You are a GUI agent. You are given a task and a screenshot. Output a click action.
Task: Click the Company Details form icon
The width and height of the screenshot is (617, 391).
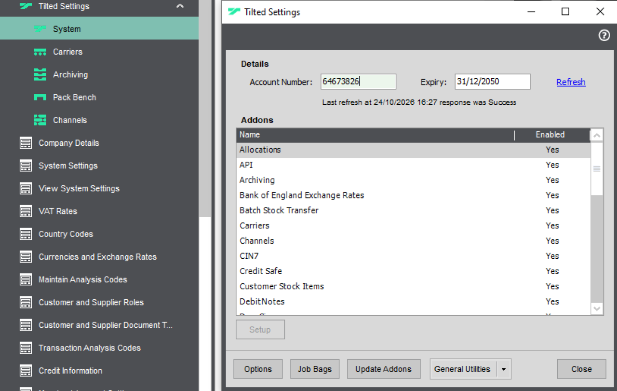(26, 143)
